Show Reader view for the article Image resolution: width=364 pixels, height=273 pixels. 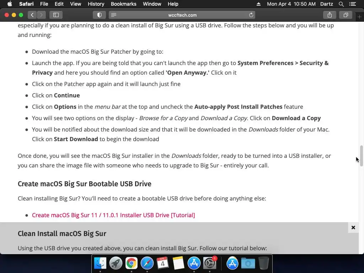pos(113,15)
